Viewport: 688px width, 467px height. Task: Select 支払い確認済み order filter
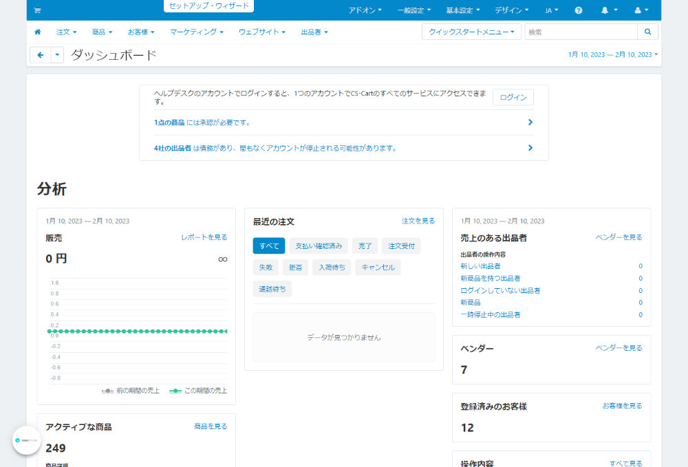pos(319,246)
